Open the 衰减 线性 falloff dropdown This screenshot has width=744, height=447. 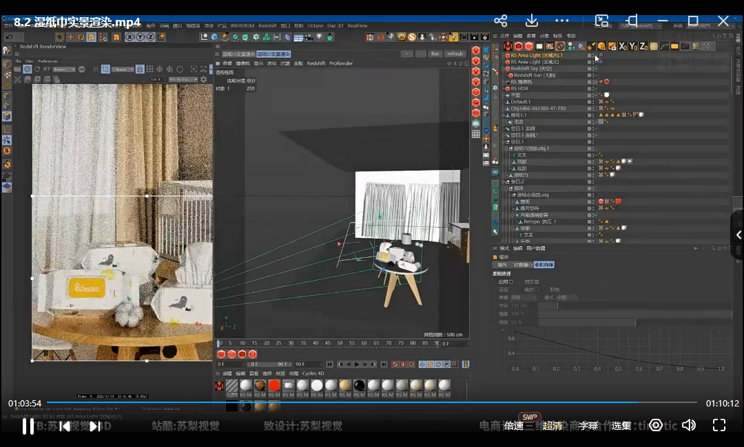tap(524, 297)
